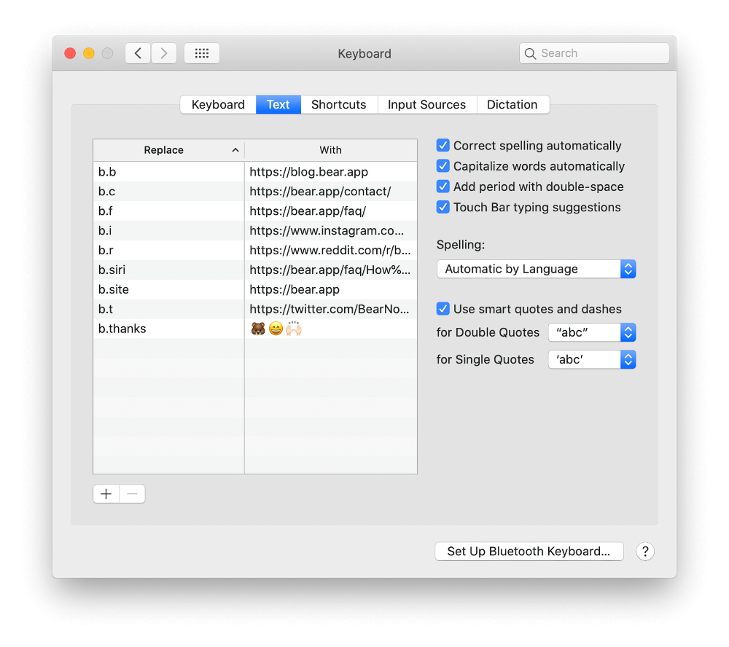Disable Correct spelling automatically
The height and width of the screenshot is (647, 729).
443,146
